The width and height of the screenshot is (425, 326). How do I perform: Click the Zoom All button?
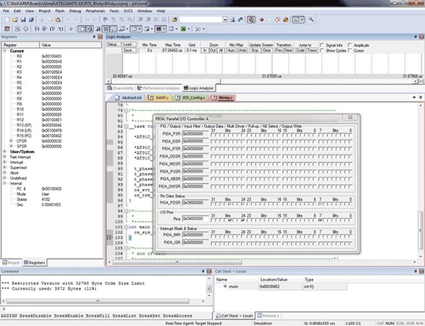[x=221, y=50]
